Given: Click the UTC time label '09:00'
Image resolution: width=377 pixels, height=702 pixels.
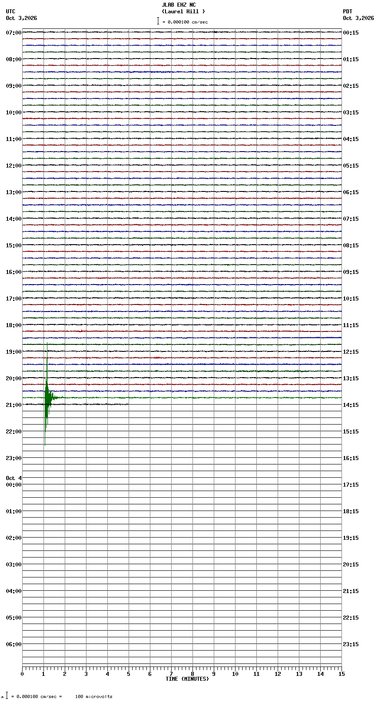Looking at the screenshot, I should (x=14, y=86).
